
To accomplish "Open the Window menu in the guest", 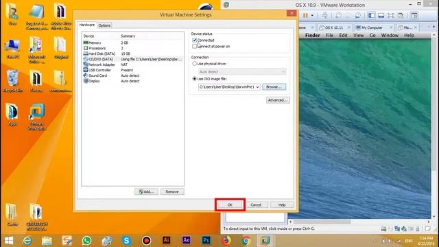I will (x=390, y=35).
